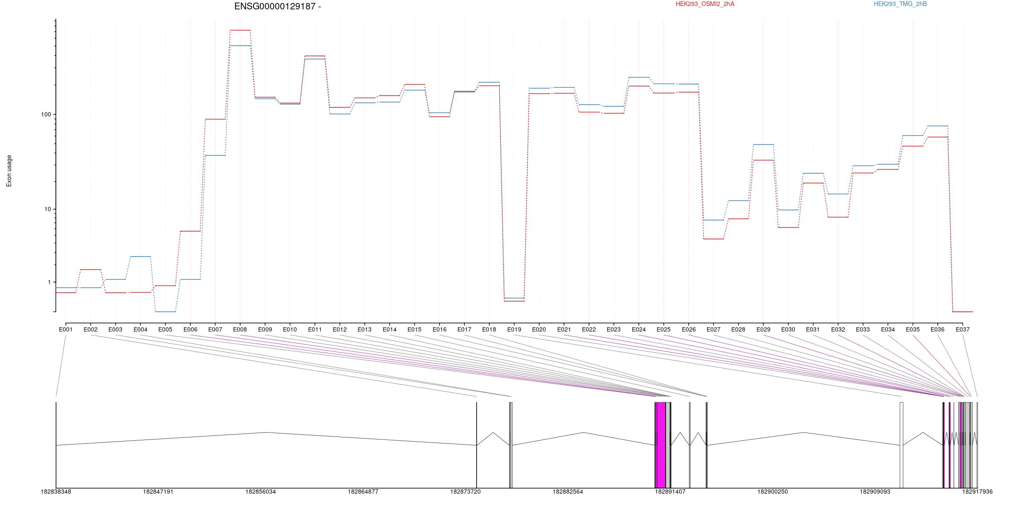Click exon label E001
Image resolution: width=1024 pixels, height=512 pixels.
click(66, 329)
